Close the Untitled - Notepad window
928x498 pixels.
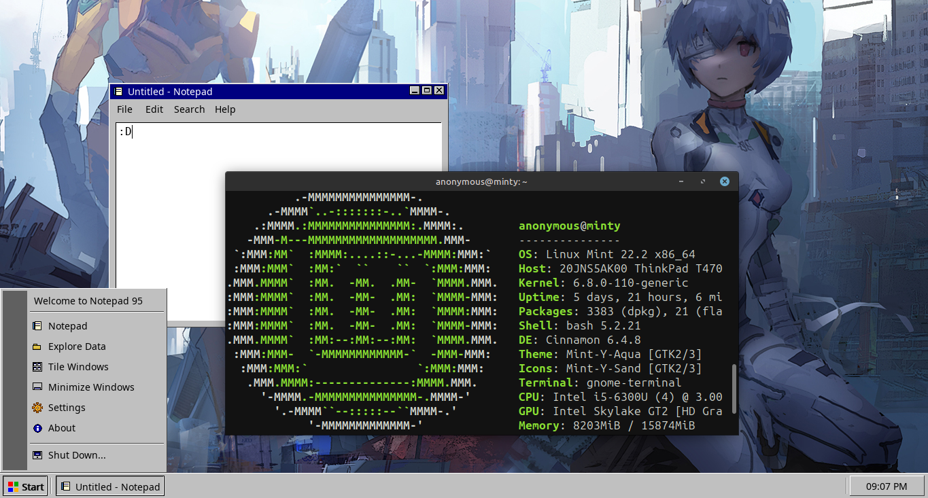point(439,91)
